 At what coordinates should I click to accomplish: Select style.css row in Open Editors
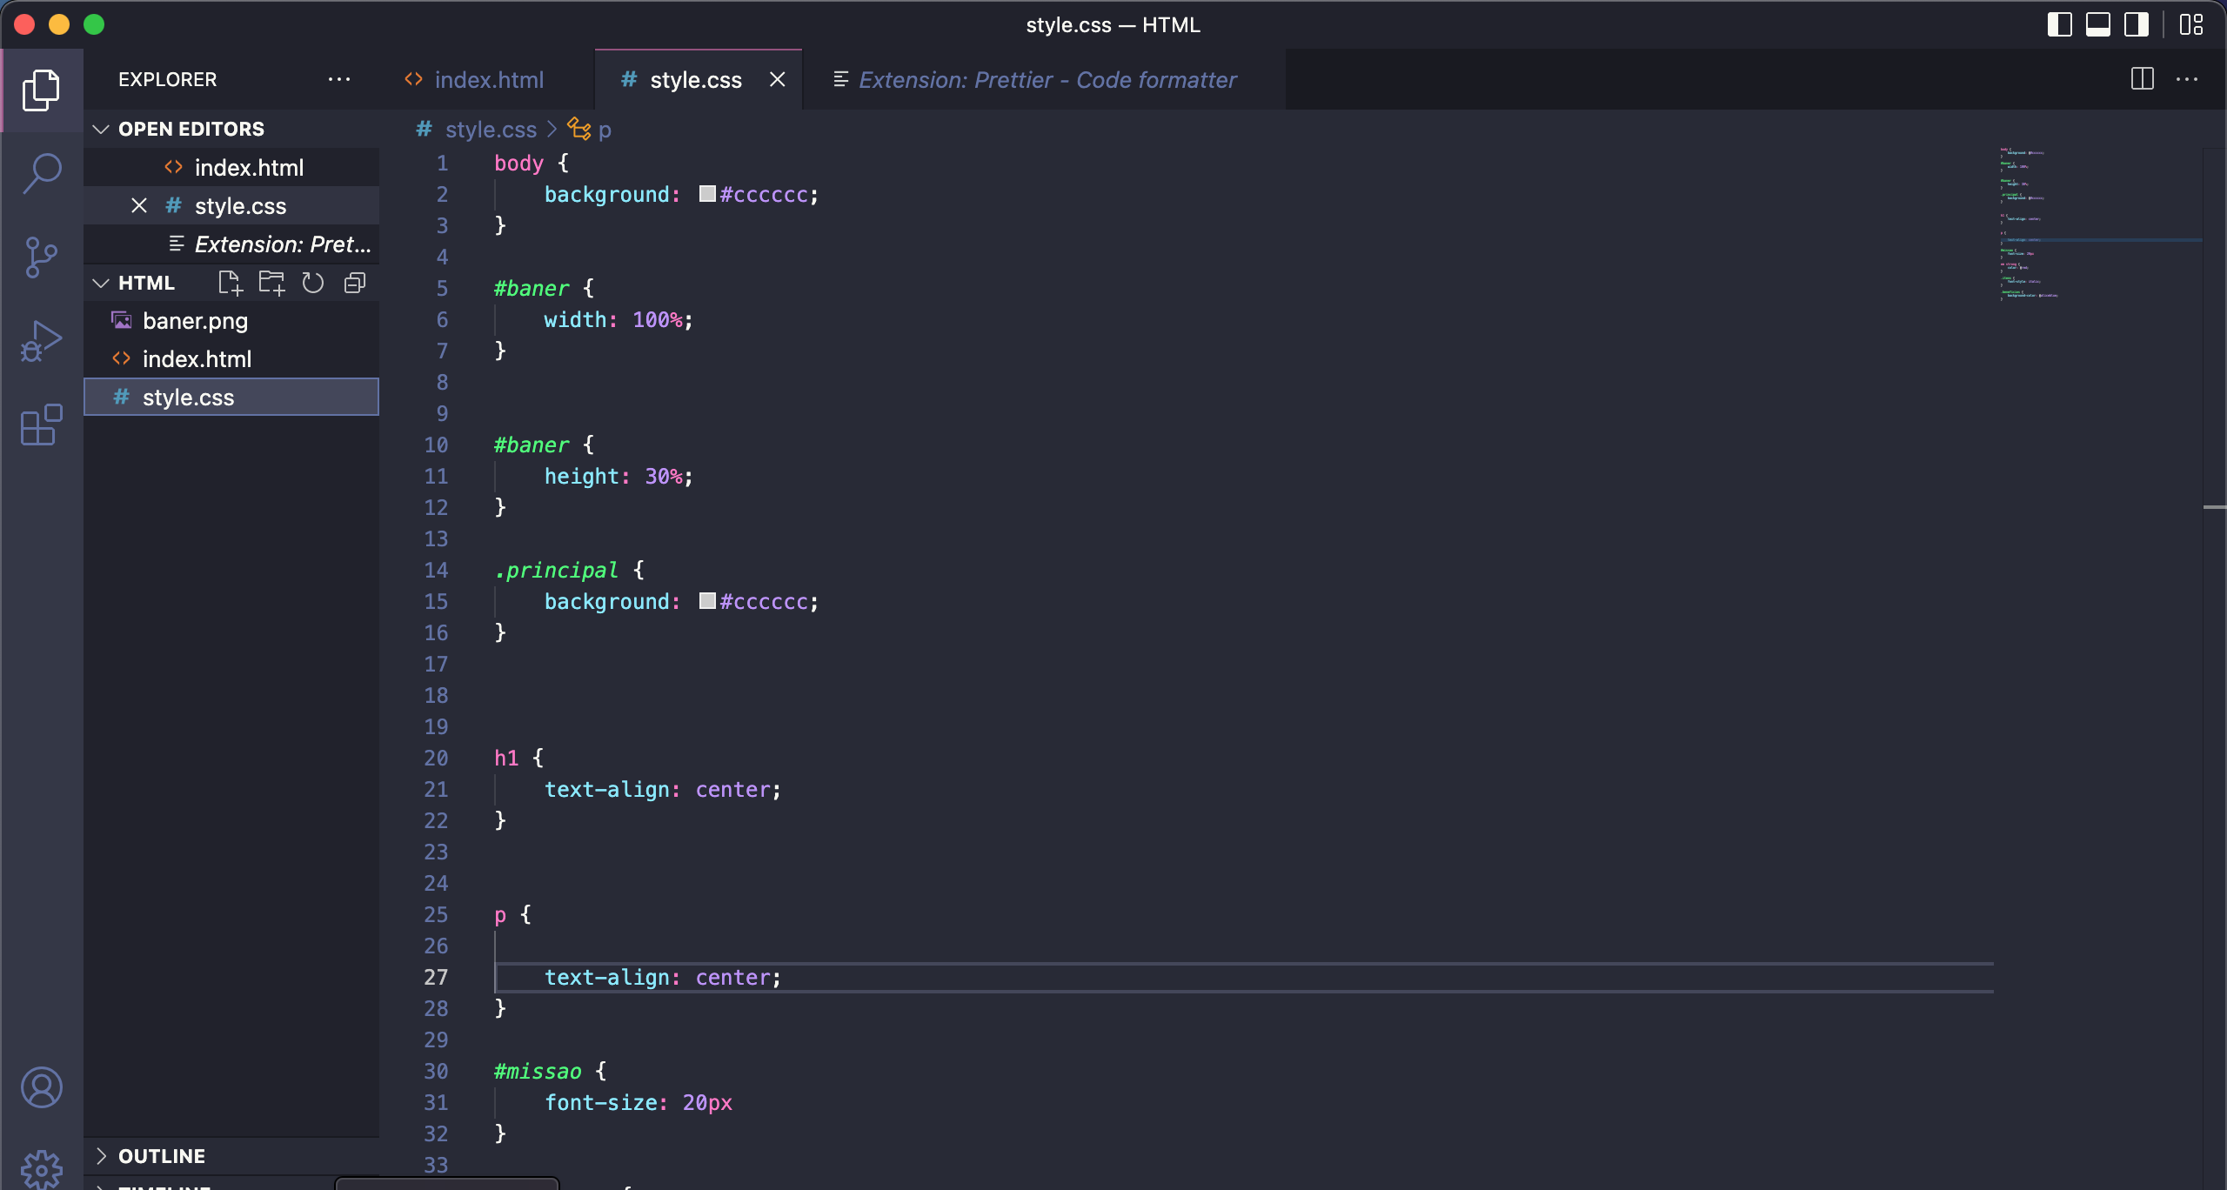tap(231, 205)
